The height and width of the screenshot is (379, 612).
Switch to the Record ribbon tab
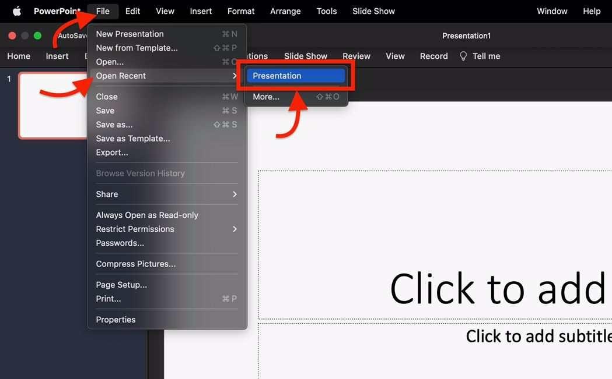click(433, 56)
